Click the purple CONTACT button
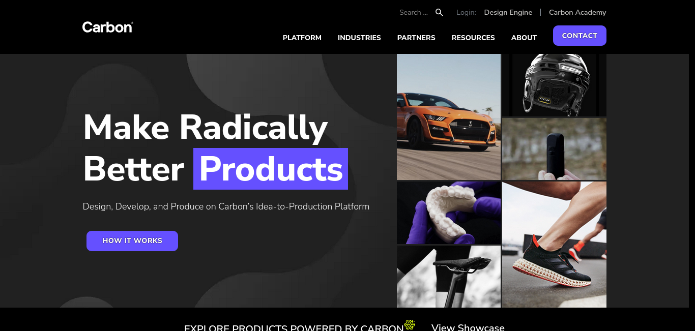The height and width of the screenshot is (331, 695). click(x=580, y=36)
